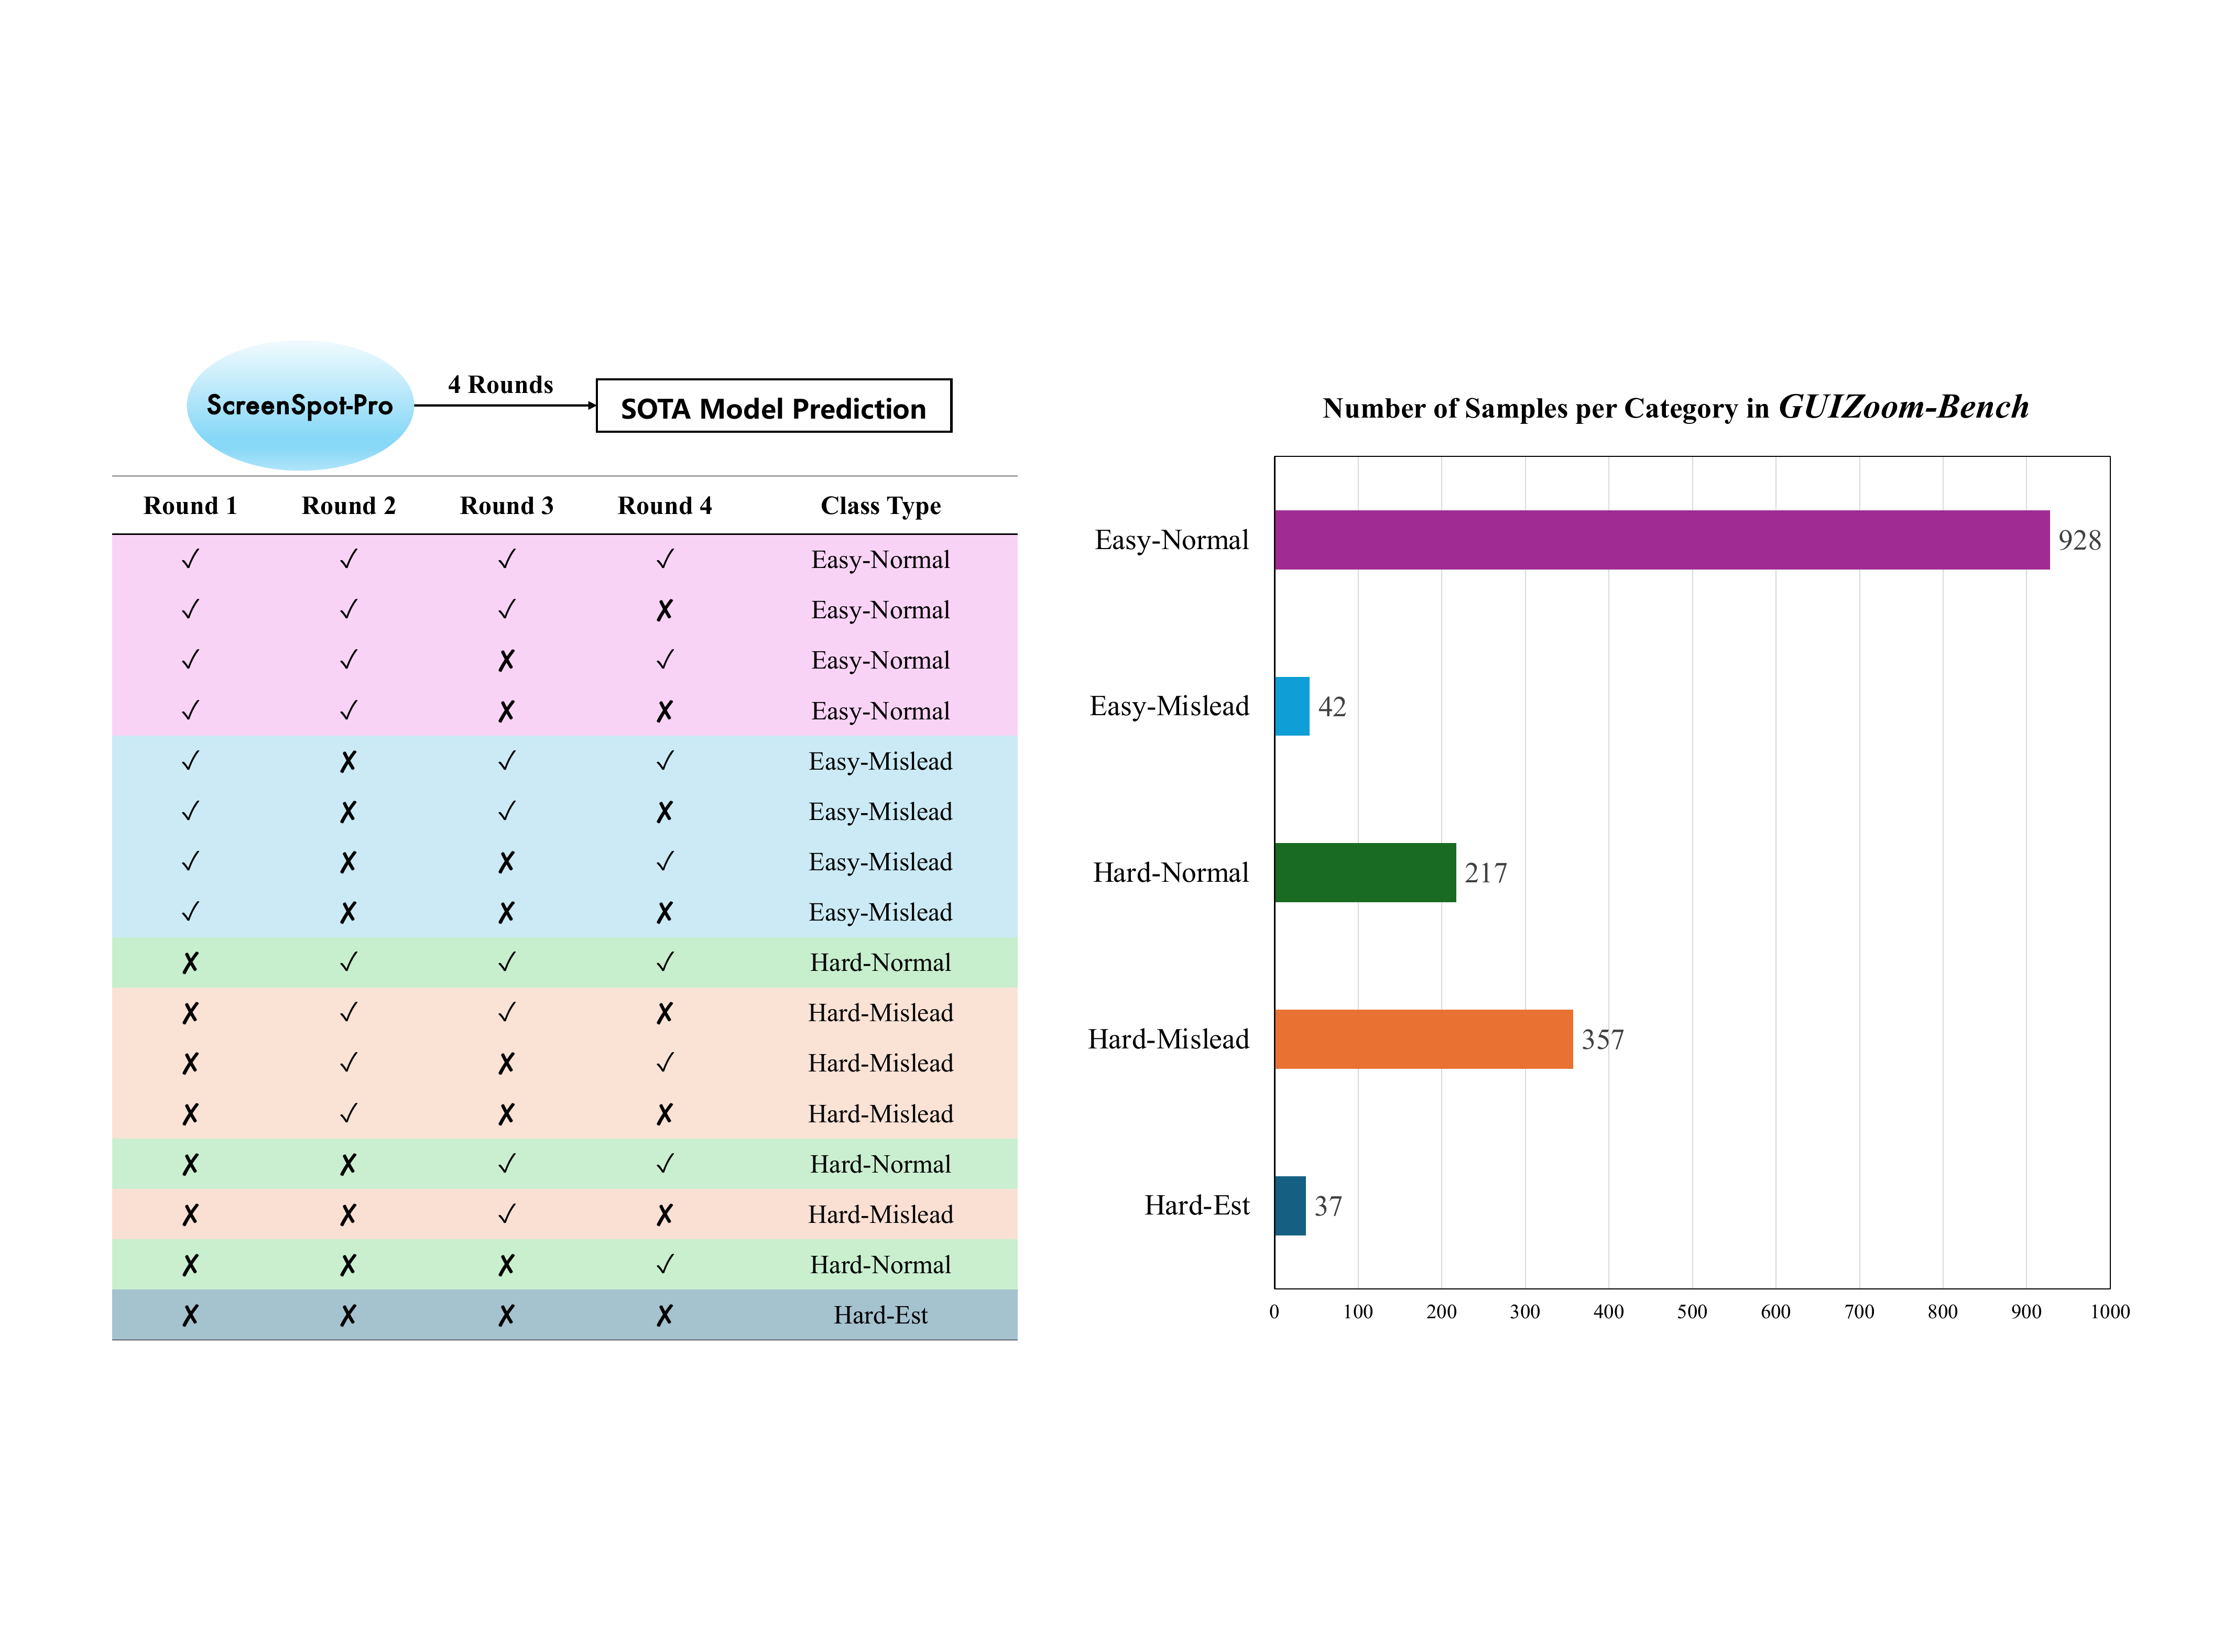
Task: Select the value label 217
Action: [1485, 873]
